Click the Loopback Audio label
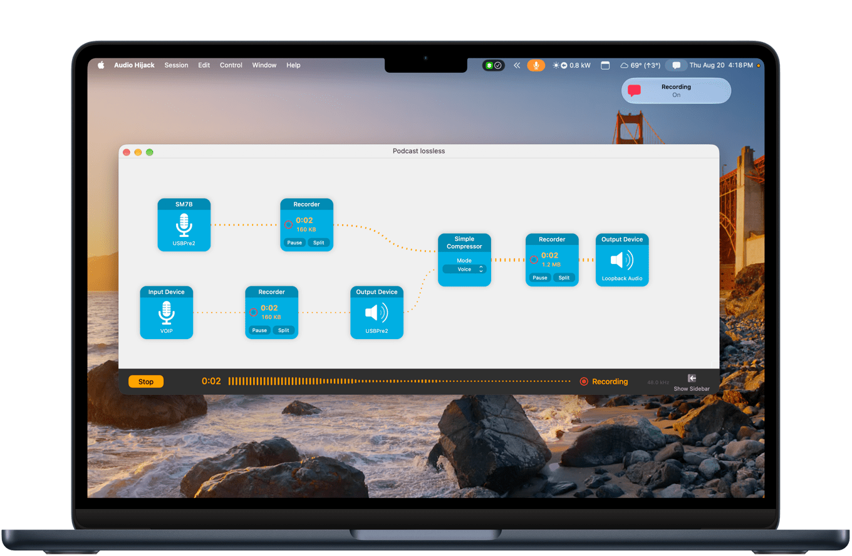Screen dimensions: 852x556 pyautogui.click(x=622, y=278)
